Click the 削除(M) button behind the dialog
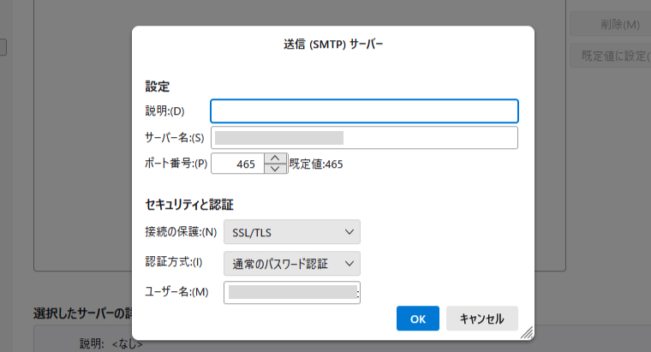Image resolution: width=651 pixels, height=352 pixels. click(x=609, y=24)
